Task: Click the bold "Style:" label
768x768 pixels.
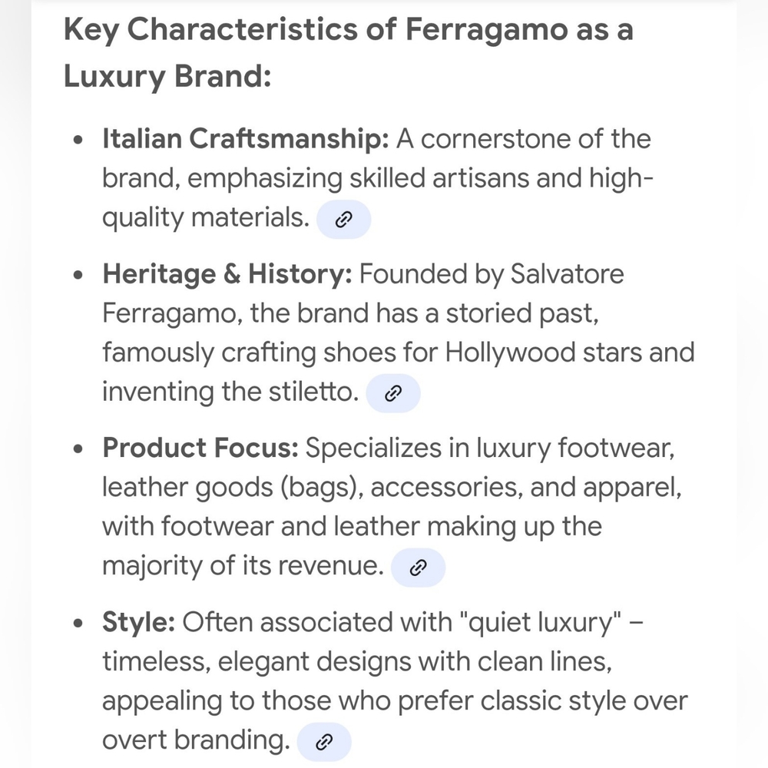Action: point(138,622)
